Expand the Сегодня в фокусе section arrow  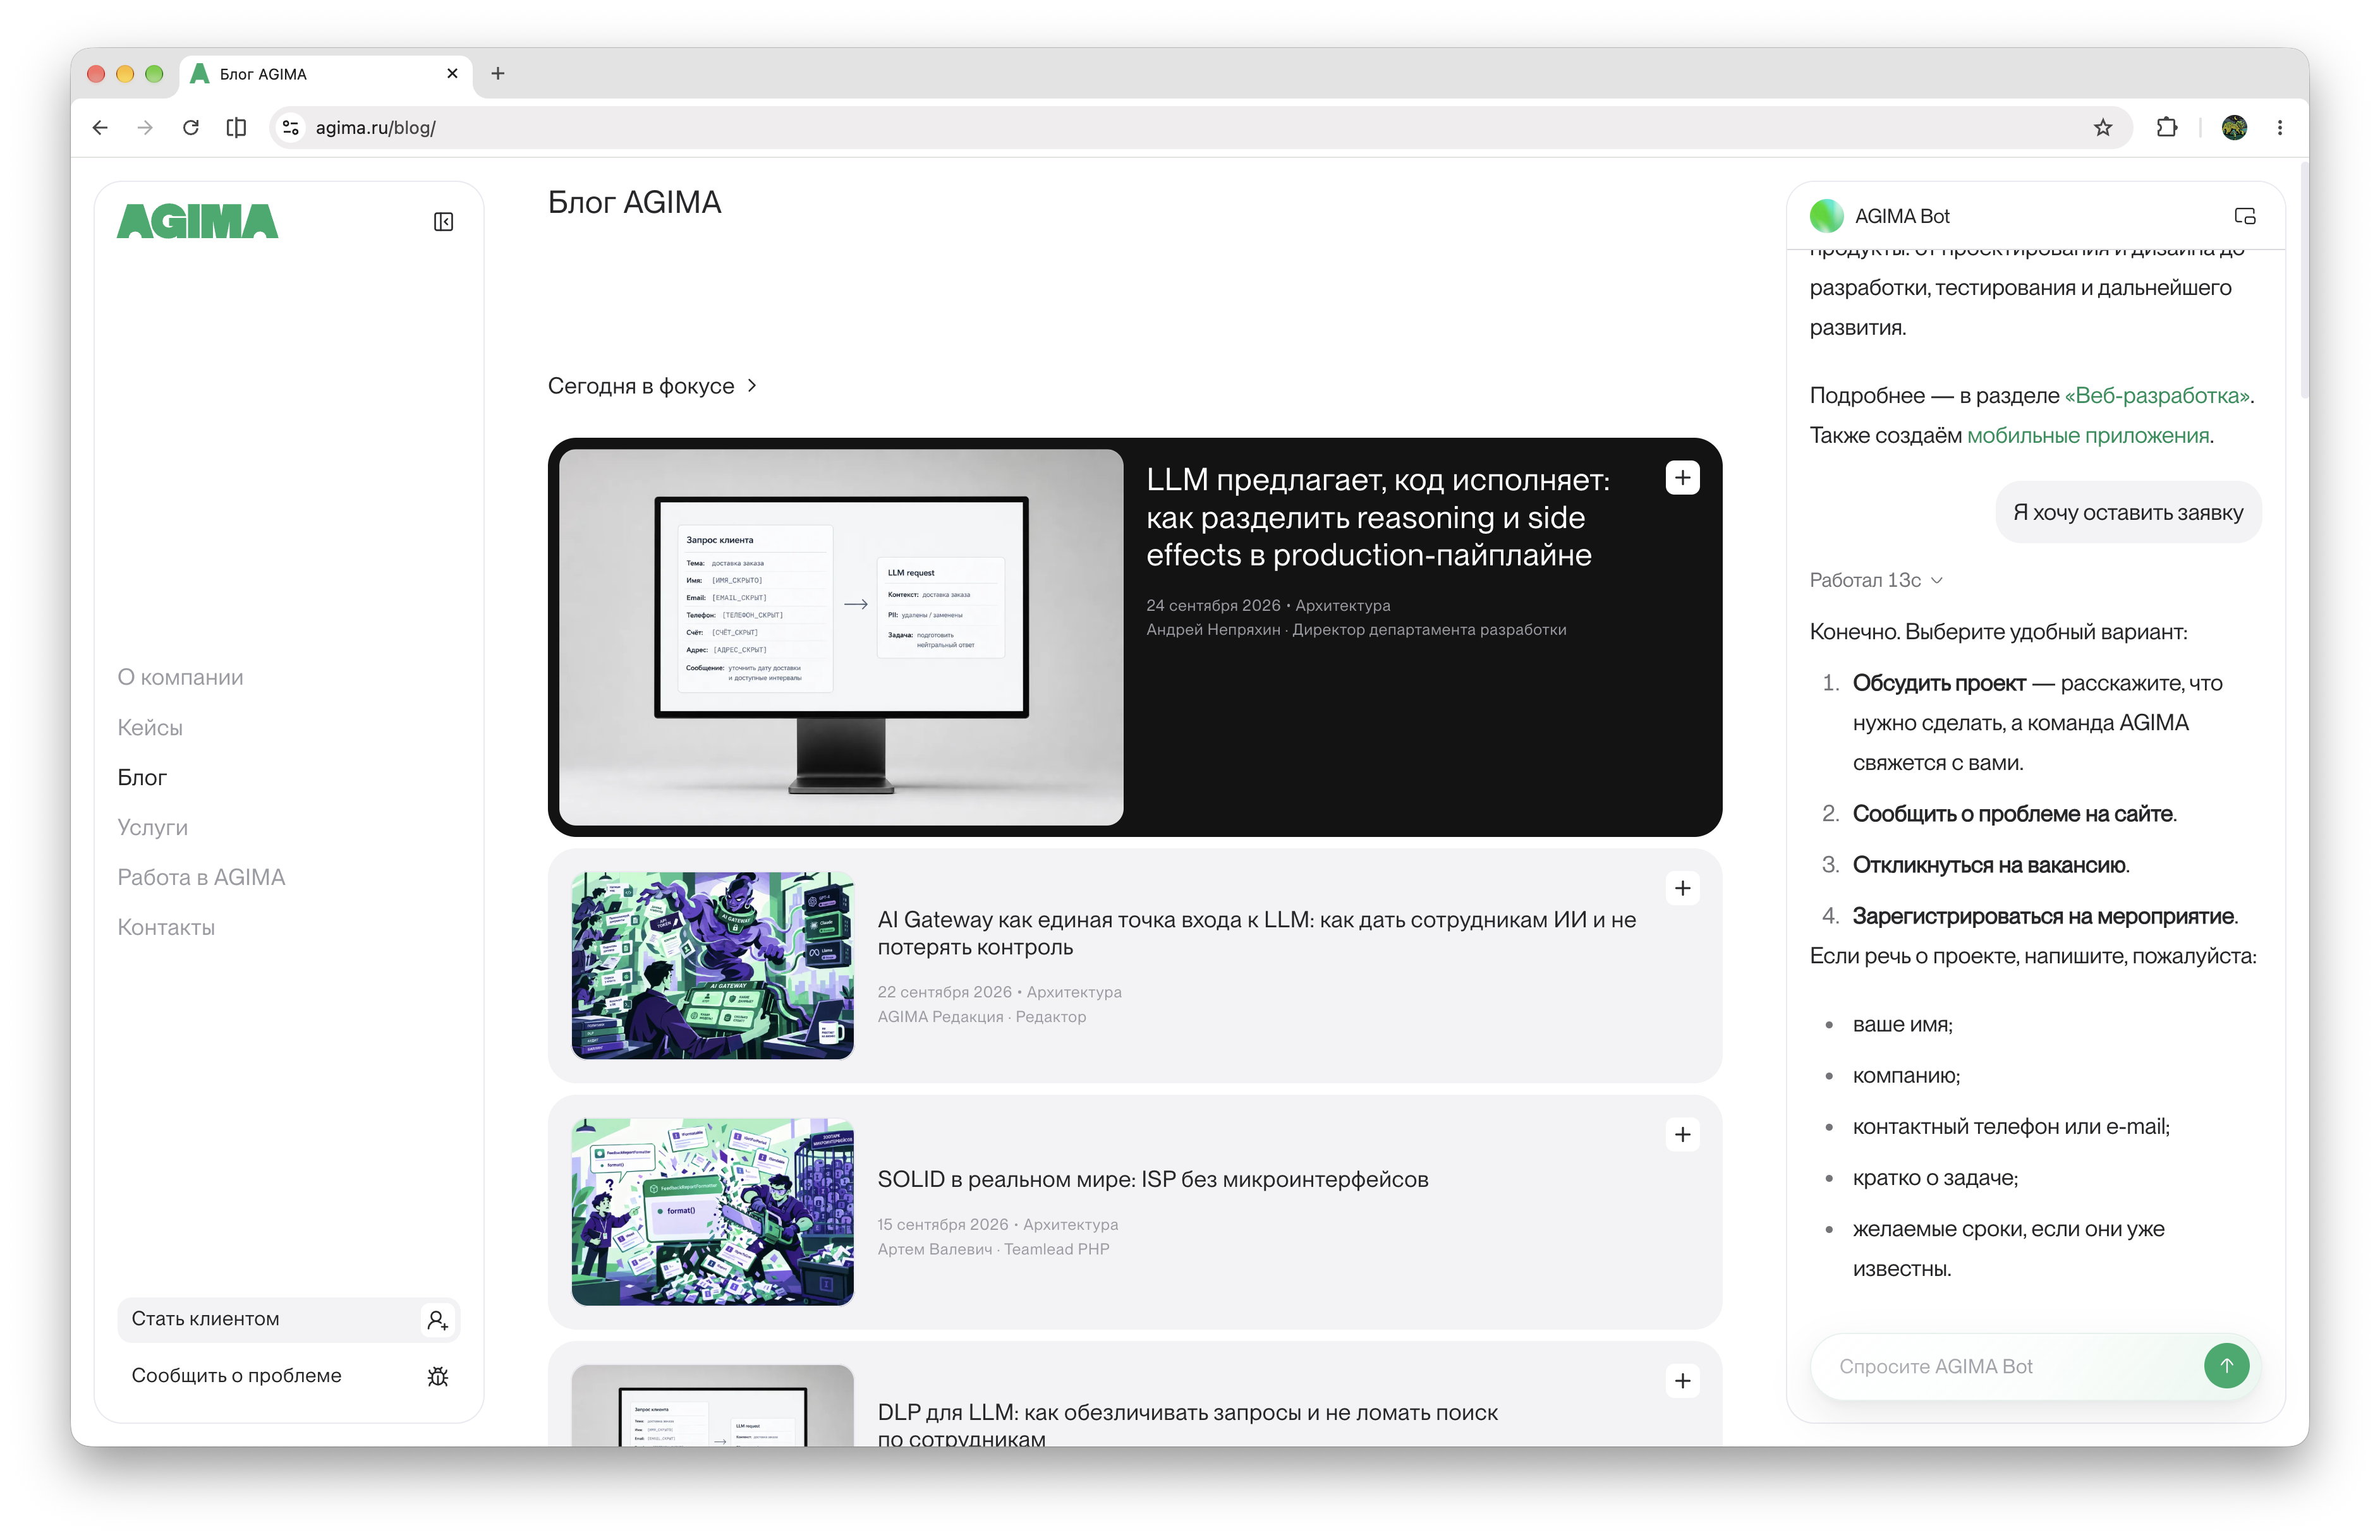[x=752, y=386]
